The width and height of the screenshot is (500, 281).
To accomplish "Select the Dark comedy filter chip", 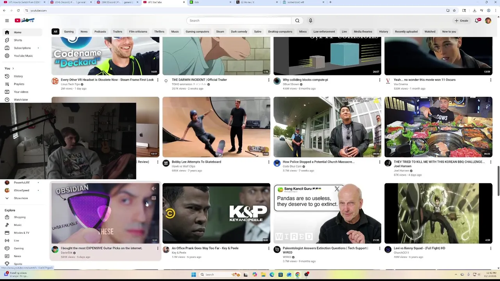I will 239,32.
